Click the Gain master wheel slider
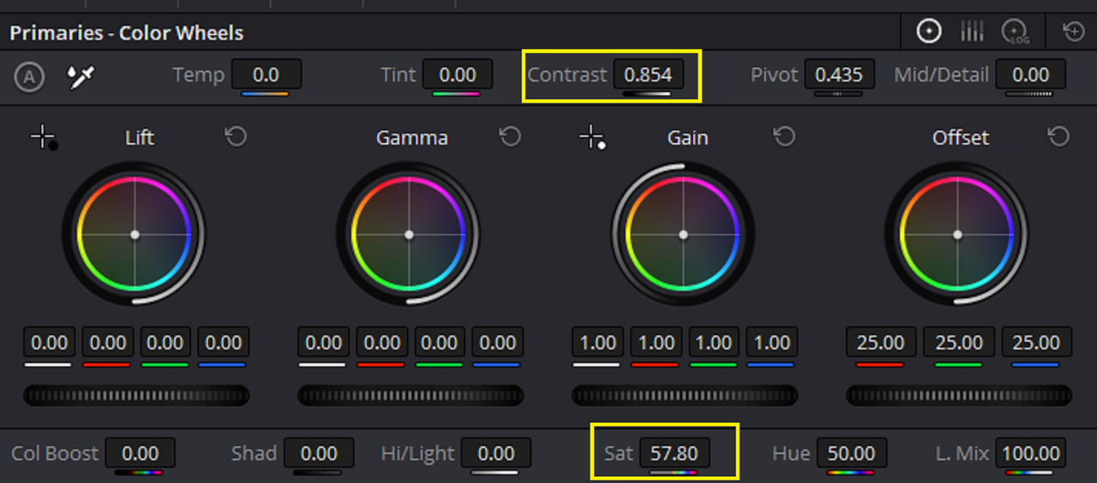 click(x=685, y=395)
